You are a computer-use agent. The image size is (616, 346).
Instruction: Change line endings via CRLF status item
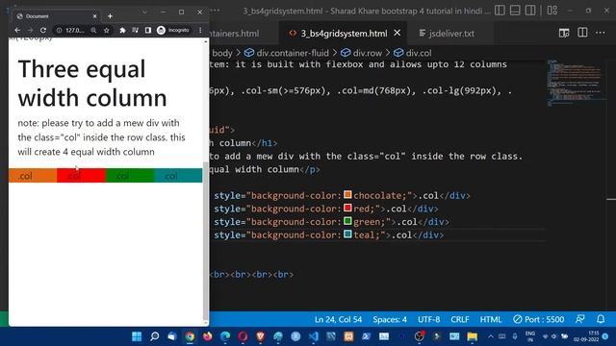[460, 319]
